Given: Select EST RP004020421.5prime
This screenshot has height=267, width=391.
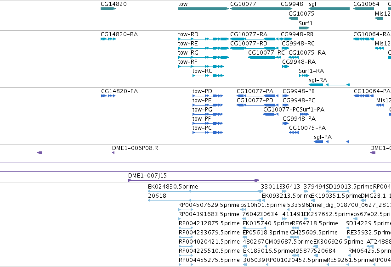Looking at the screenshot, I should pyautogui.click(x=186, y=246).
